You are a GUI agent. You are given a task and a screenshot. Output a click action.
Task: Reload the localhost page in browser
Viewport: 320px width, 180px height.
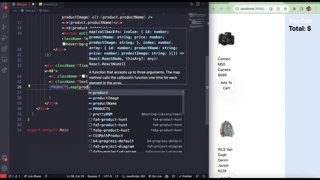(228, 9)
